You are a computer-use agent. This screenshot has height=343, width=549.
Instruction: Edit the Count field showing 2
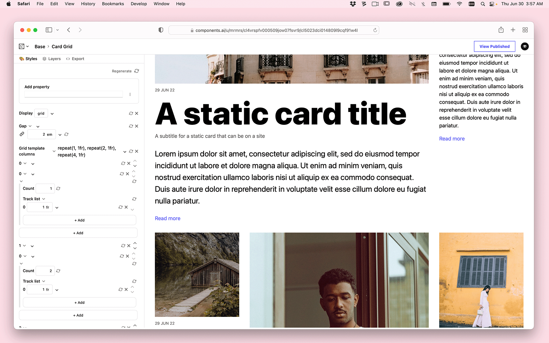tap(45, 271)
